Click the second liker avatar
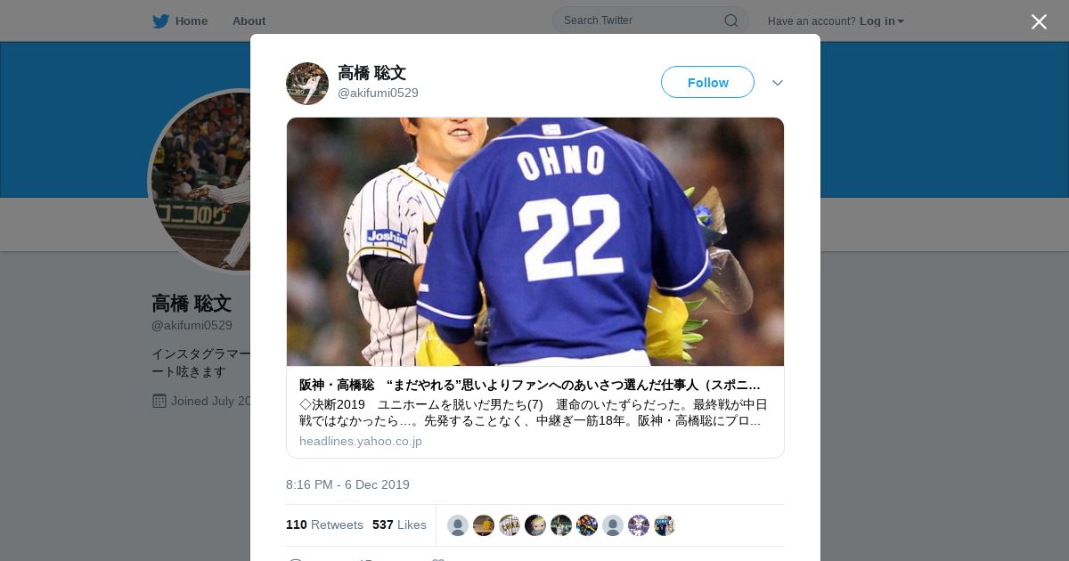The height and width of the screenshot is (561, 1069). pos(484,525)
